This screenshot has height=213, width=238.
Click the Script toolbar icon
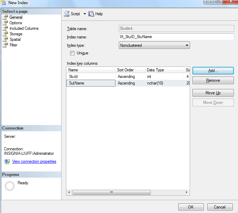pos(67,14)
